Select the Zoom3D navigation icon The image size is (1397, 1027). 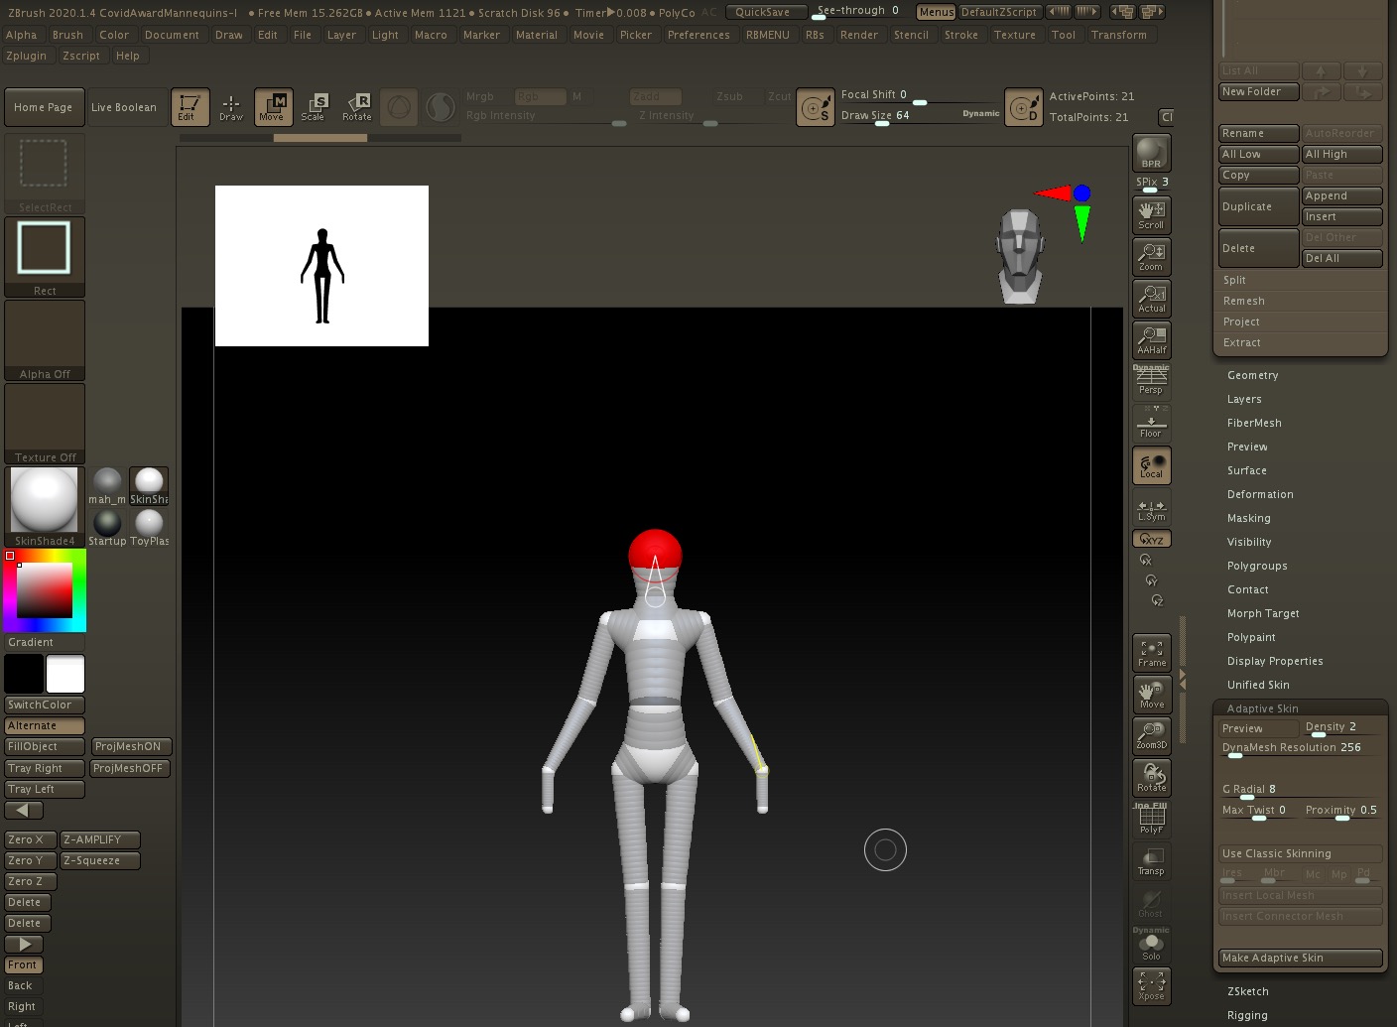pos(1151,735)
